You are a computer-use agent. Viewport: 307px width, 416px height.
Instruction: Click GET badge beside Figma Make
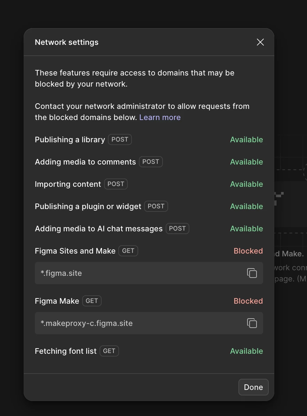pos(92,301)
